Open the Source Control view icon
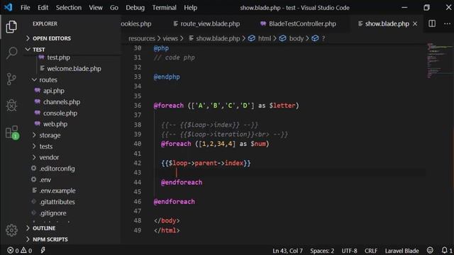 [x=11, y=79]
